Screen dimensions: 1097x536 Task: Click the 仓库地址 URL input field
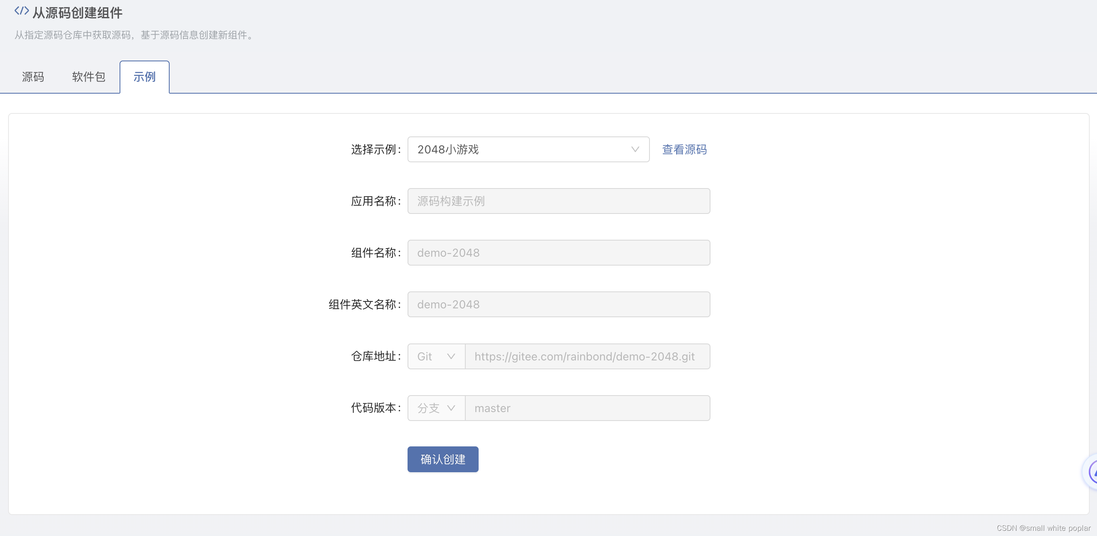click(587, 356)
